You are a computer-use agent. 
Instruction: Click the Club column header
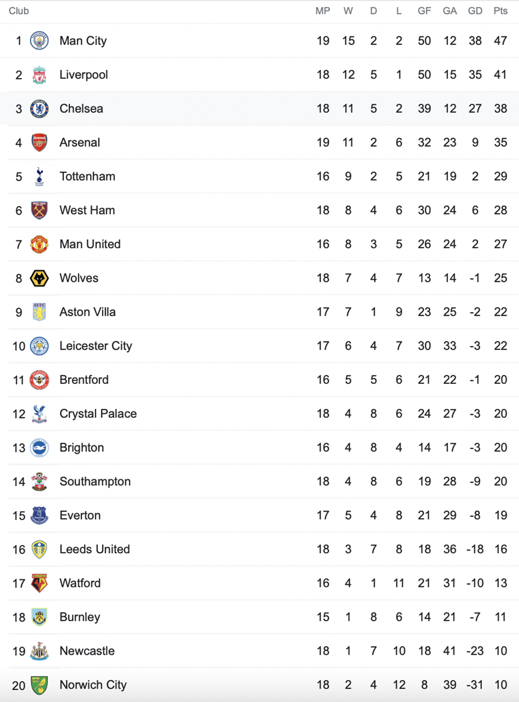(19, 11)
